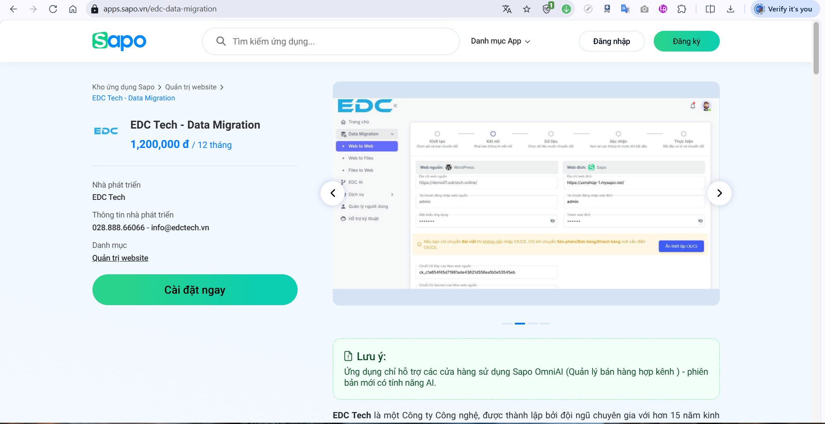Click the camera screenshot extension icon

tap(645, 9)
